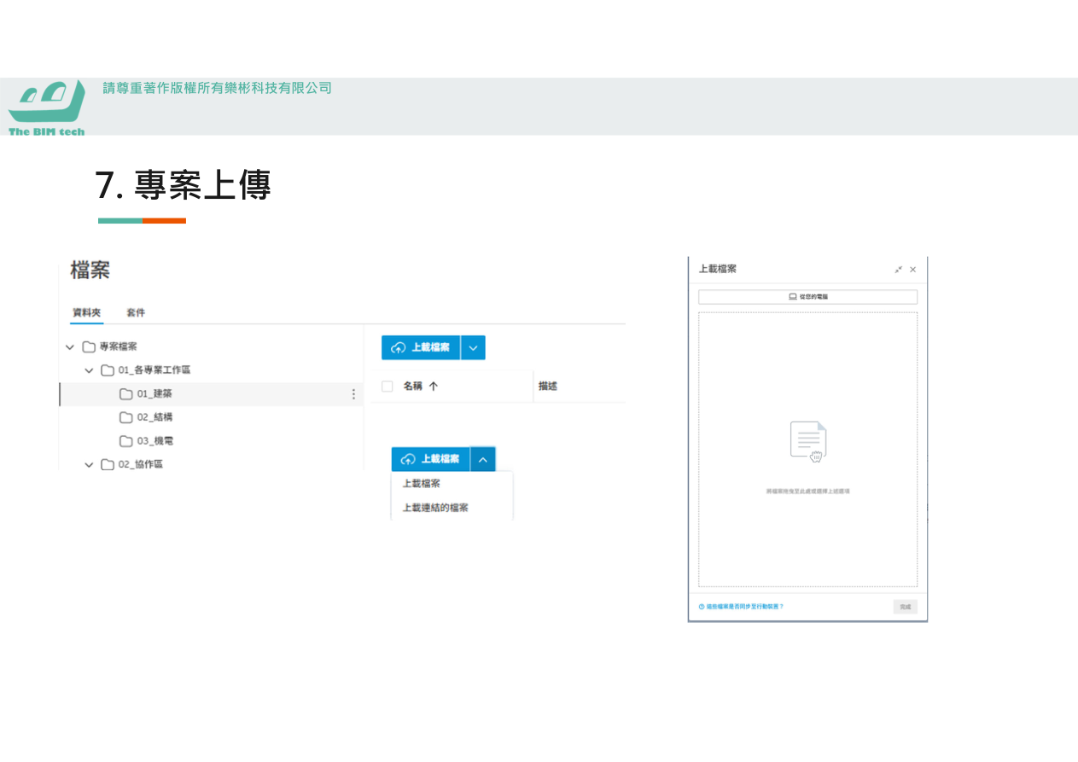Click 上載檔案 button above the 名稱 column
Image resolution: width=1078 pixels, height=762 pixels.
click(x=421, y=347)
